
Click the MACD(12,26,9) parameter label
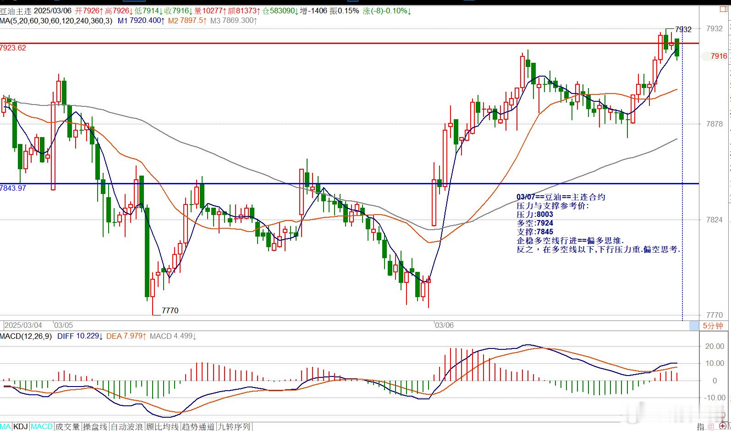coord(26,336)
